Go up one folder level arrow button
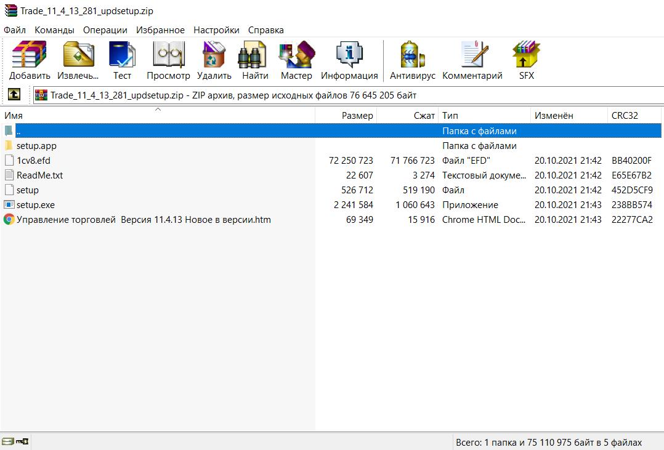664x450 pixels. (x=14, y=95)
